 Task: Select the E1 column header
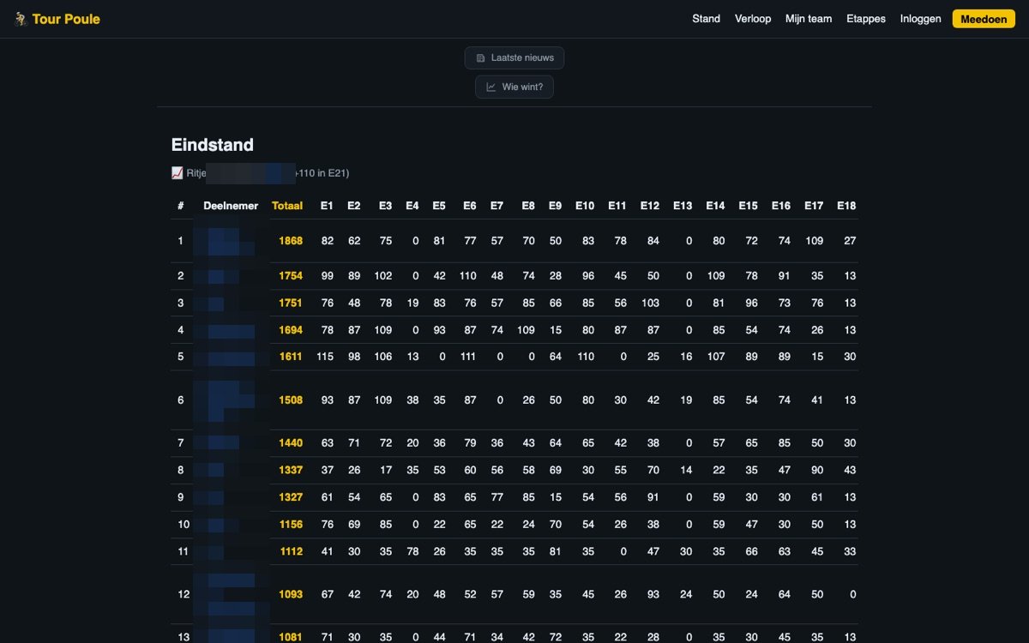(327, 206)
